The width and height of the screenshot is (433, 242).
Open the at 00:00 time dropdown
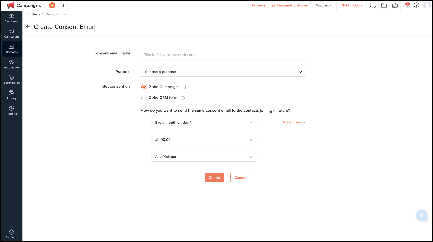pyautogui.click(x=204, y=140)
